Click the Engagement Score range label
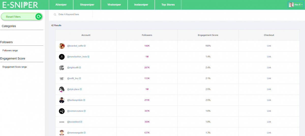This screenshot has width=305, height=136. point(15,67)
